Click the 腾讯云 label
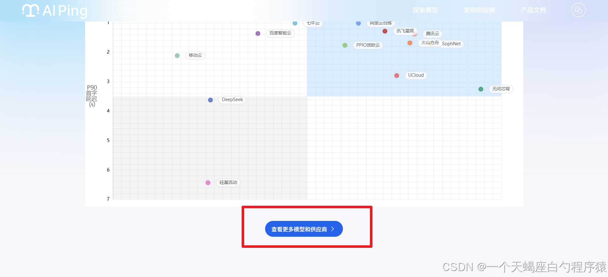Screen dimensions: 608x277 432,34
